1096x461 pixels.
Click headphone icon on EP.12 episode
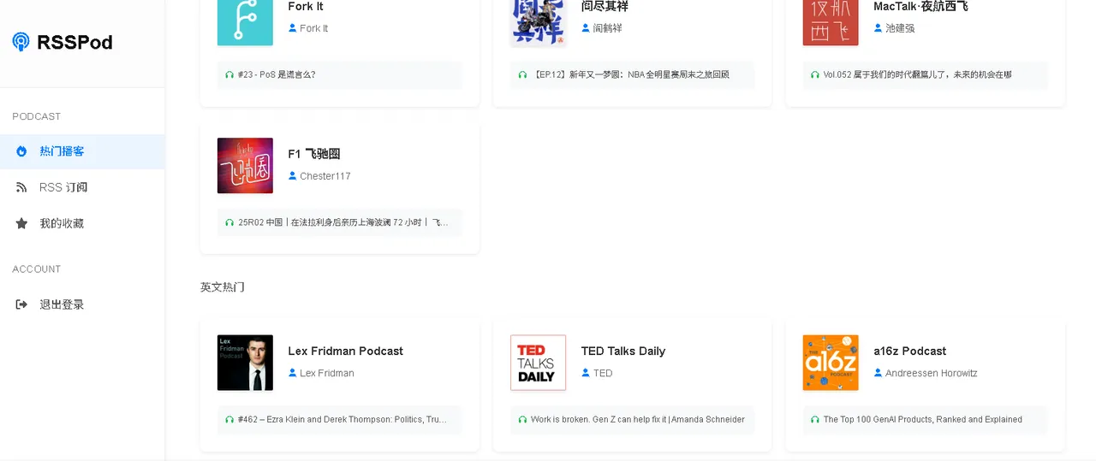(522, 74)
